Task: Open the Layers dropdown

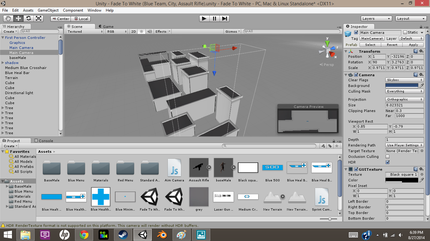Action: point(376,19)
